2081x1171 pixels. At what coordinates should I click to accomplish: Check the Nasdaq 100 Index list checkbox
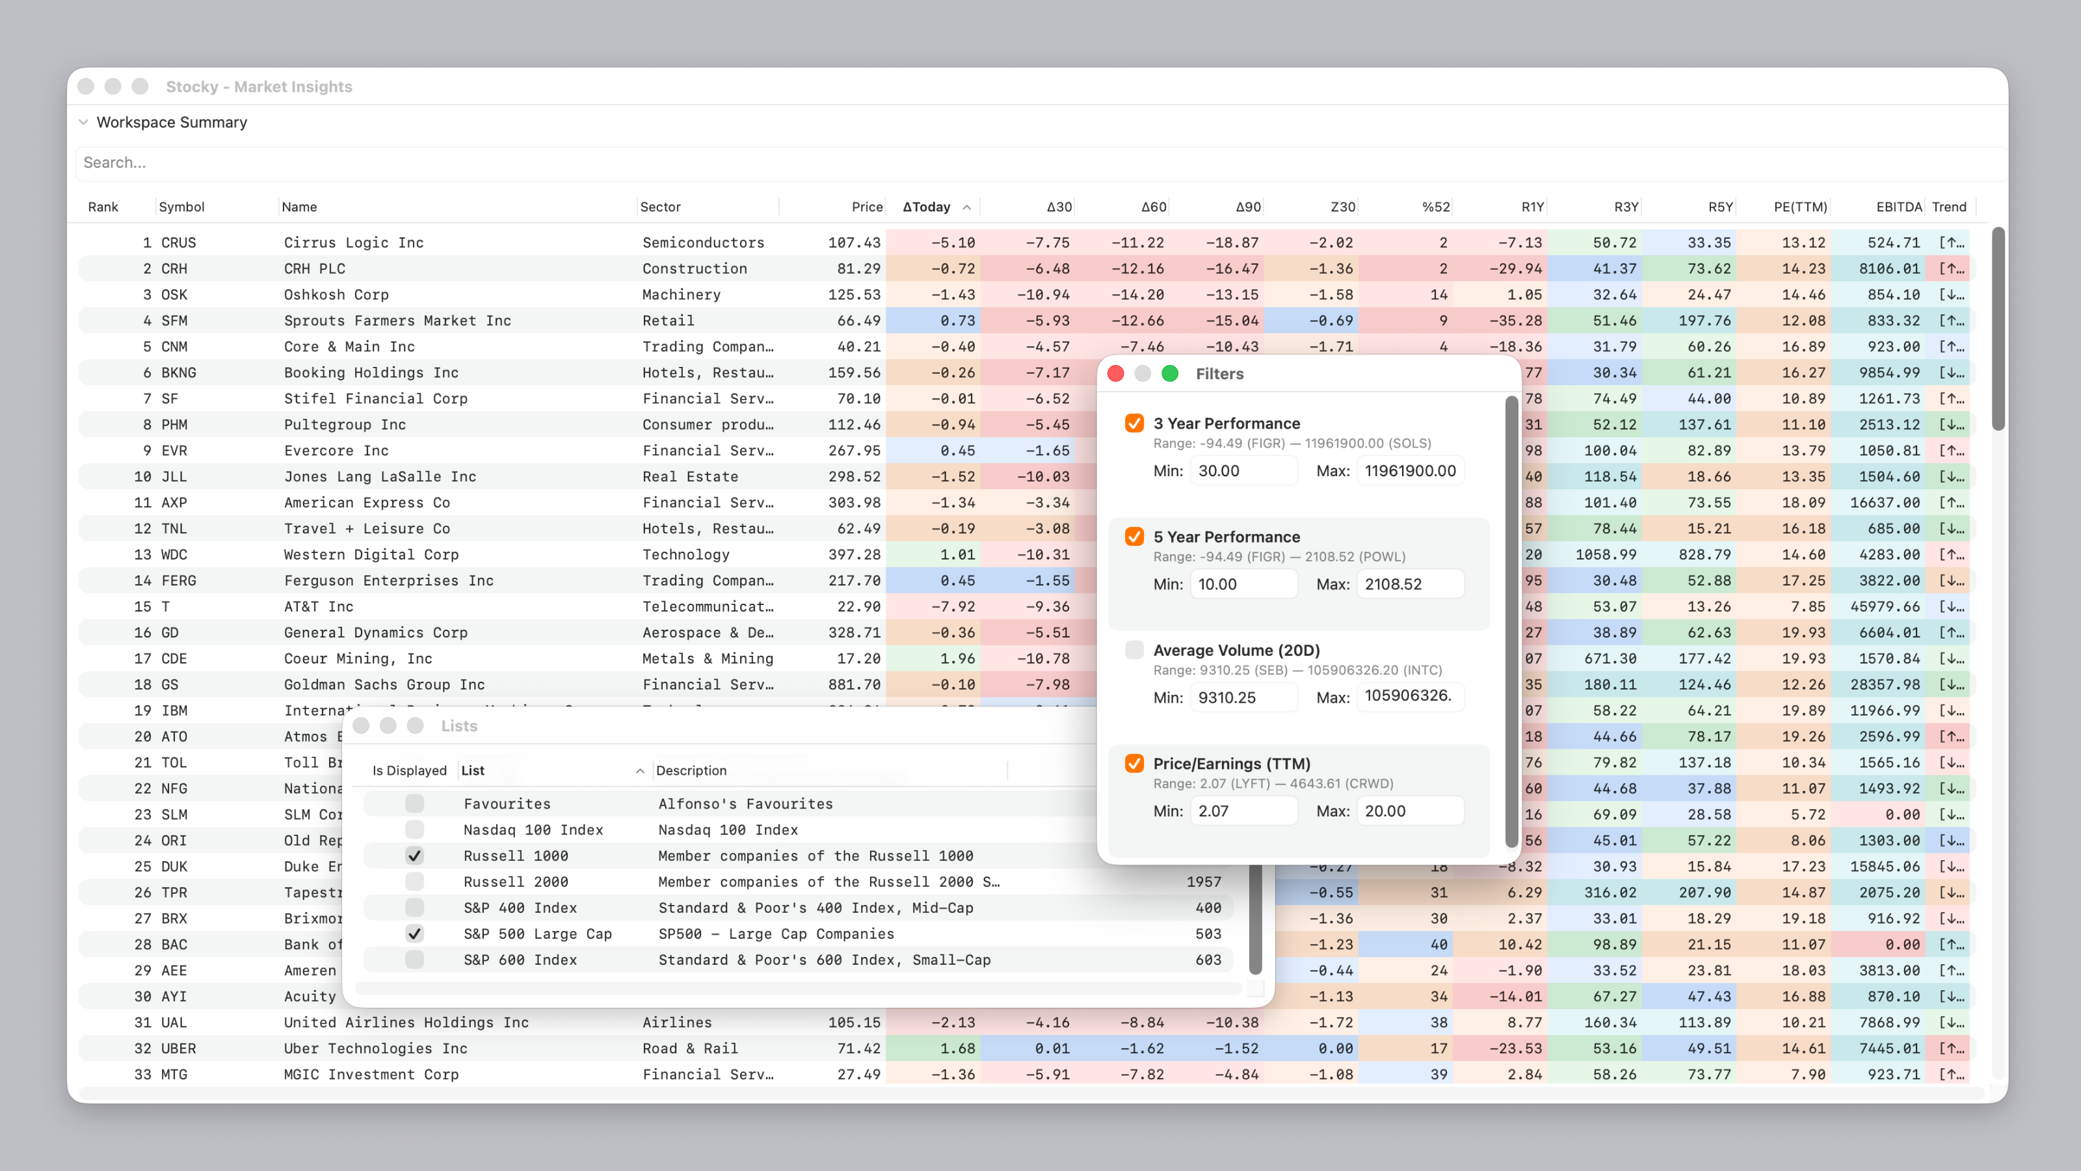pos(414,829)
